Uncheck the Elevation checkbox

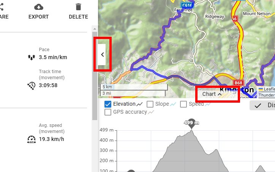tap(107, 104)
